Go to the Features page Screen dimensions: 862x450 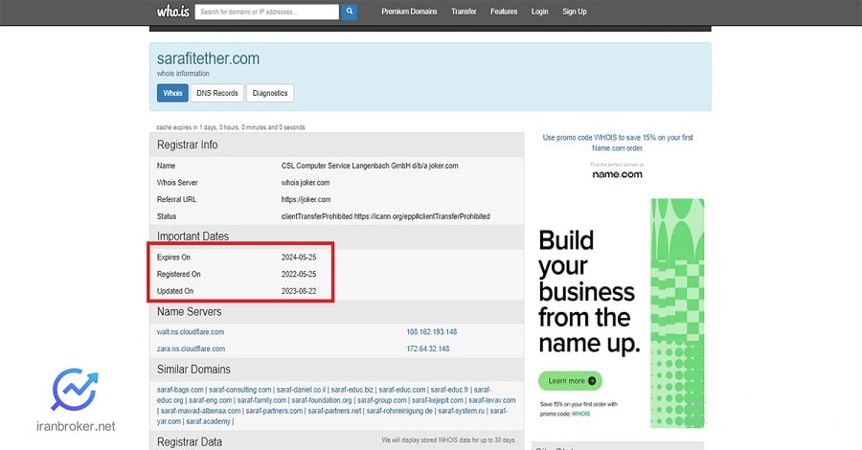[504, 11]
